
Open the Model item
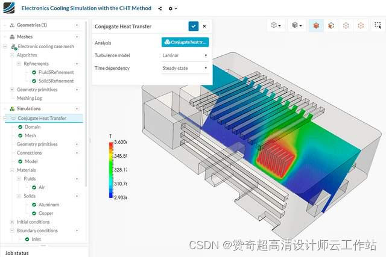coord(31,161)
